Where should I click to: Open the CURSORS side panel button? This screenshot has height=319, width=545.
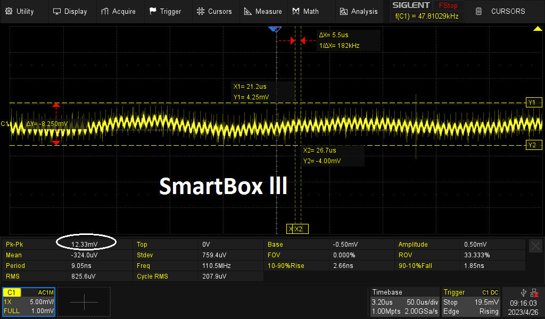pyautogui.click(x=505, y=12)
